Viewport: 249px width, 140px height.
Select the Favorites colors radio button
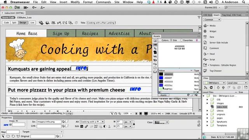pos(181,40)
